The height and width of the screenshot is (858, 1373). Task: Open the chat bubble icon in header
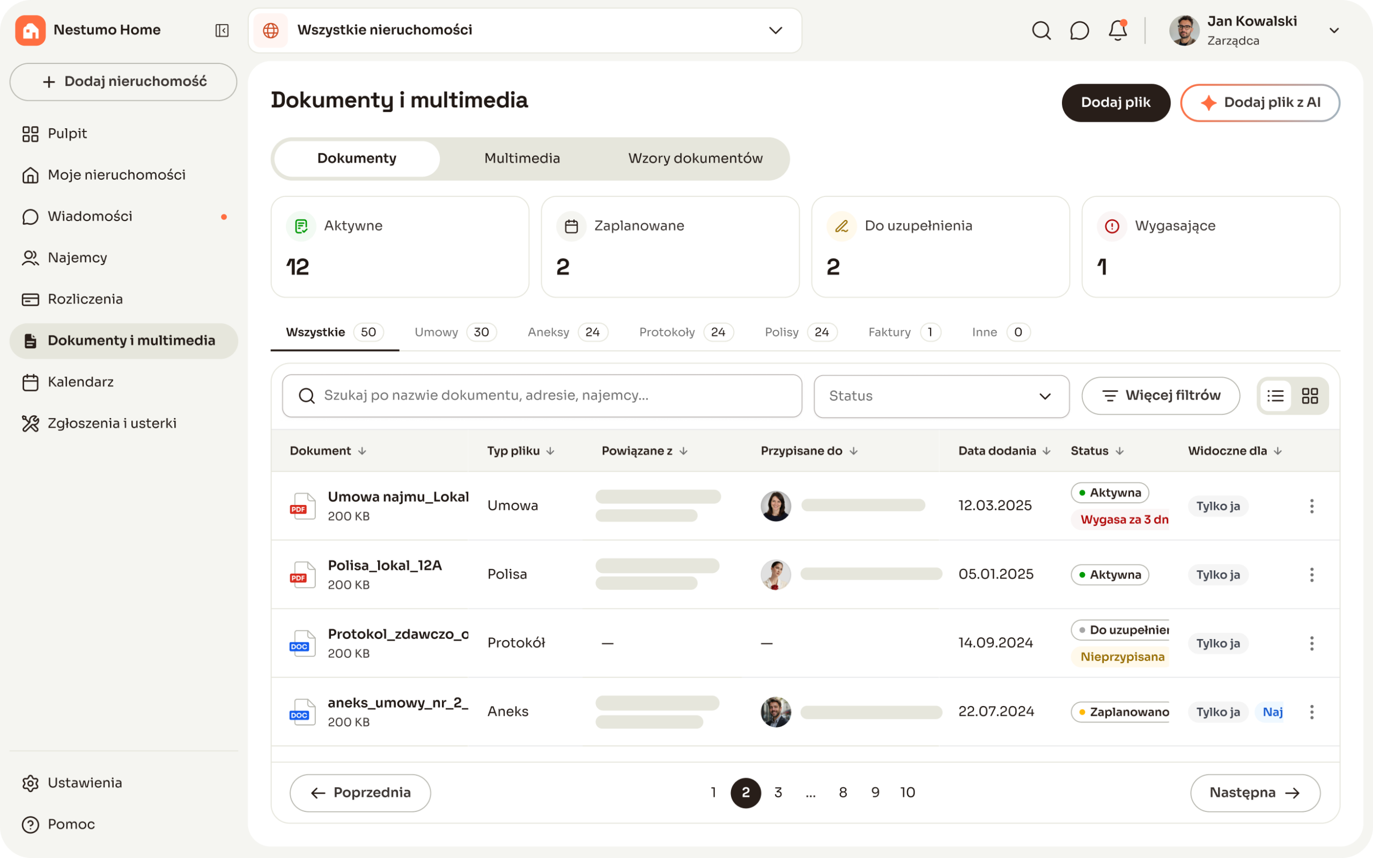(x=1079, y=30)
